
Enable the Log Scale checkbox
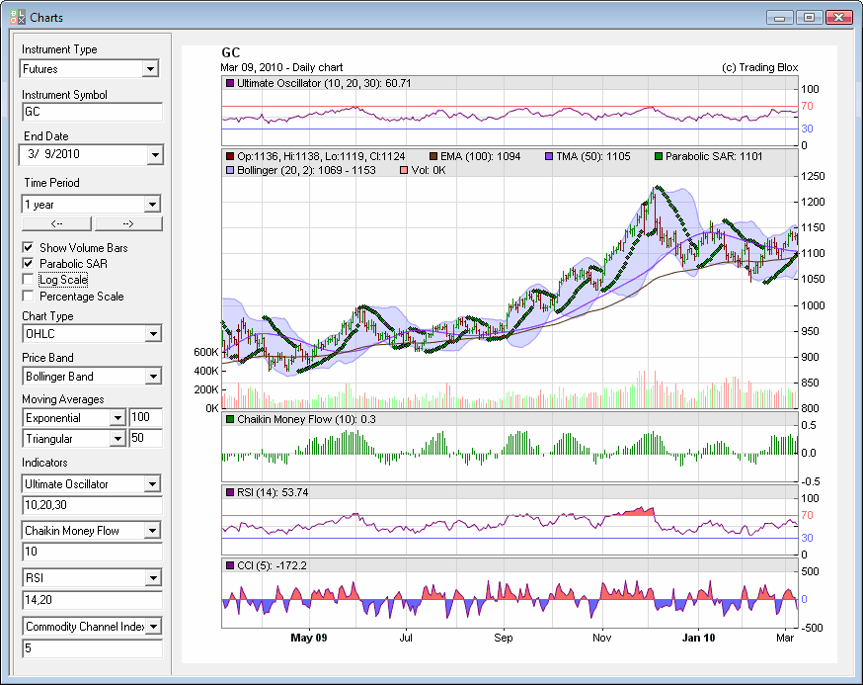[x=28, y=280]
